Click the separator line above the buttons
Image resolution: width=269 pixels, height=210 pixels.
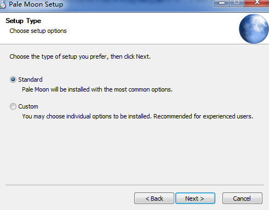pyautogui.click(x=135, y=185)
